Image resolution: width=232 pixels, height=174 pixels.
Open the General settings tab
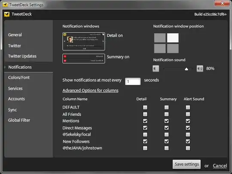pyautogui.click(x=15, y=35)
